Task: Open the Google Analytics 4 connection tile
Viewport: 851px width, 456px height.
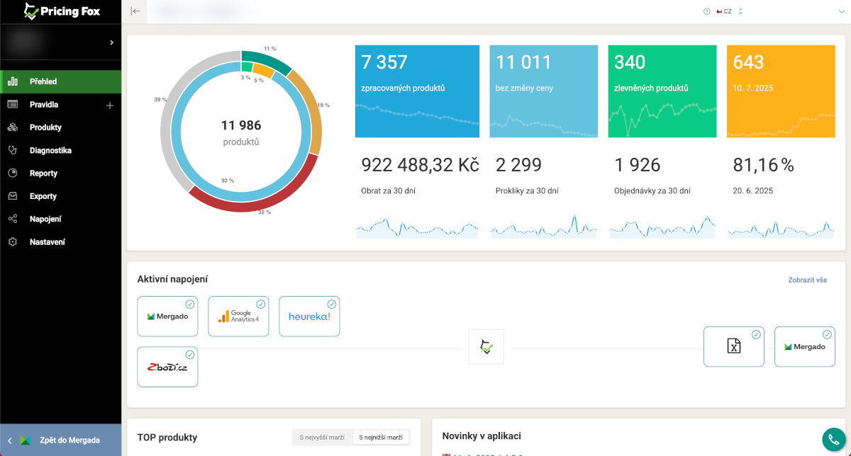Action: pos(238,317)
